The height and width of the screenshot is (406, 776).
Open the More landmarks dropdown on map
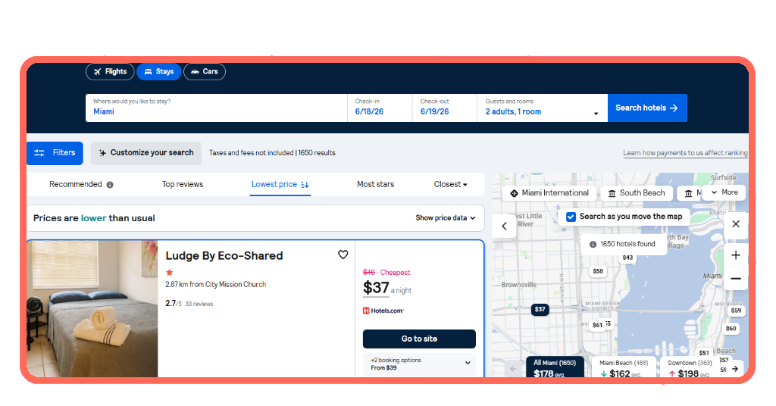(x=725, y=192)
